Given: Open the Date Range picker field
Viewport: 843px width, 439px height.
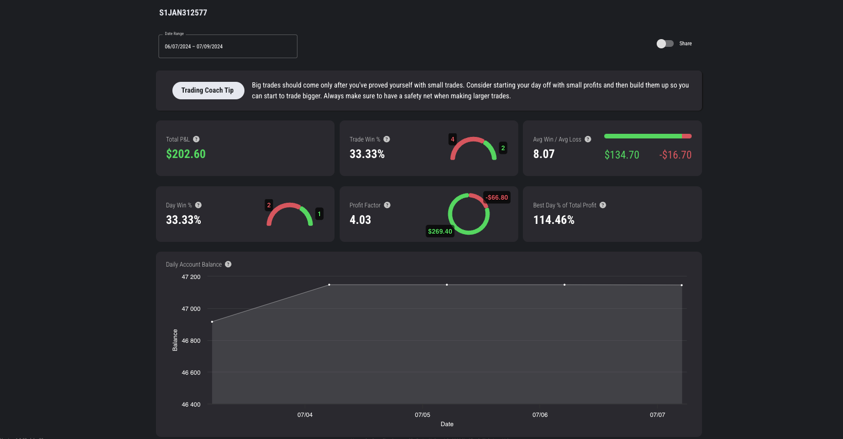Looking at the screenshot, I should click(227, 46).
